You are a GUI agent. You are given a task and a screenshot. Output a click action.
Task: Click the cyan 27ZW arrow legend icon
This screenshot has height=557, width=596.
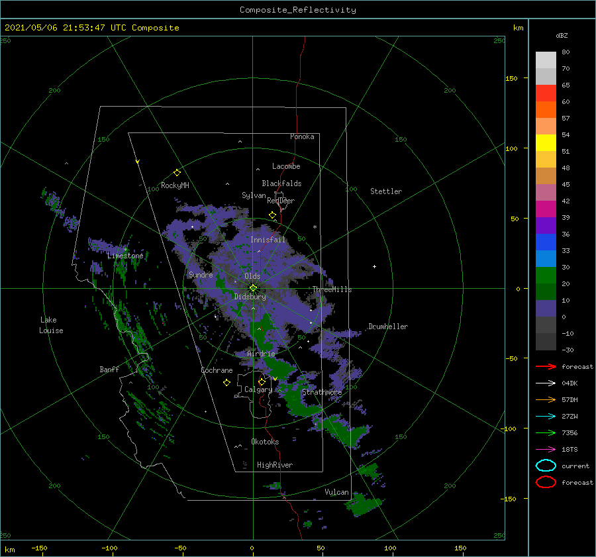click(x=546, y=417)
